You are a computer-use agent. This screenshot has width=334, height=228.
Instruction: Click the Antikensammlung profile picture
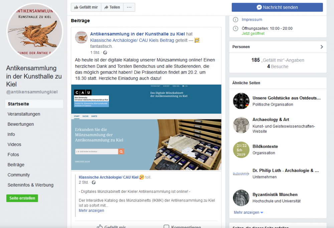[35, 31]
